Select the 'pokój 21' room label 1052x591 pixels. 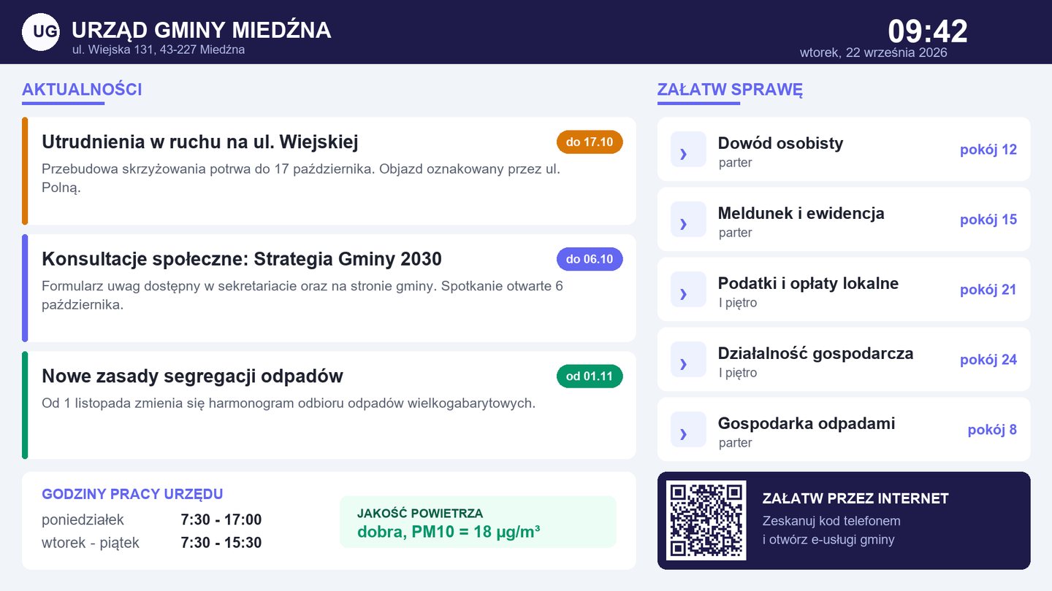pos(988,290)
